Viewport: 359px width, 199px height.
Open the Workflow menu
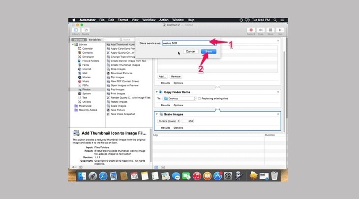(149, 20)
